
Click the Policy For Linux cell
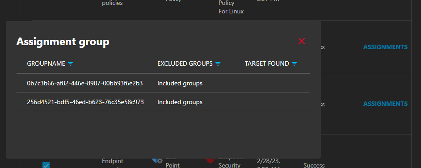(231, 7)
